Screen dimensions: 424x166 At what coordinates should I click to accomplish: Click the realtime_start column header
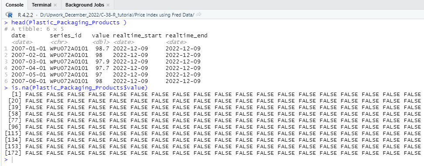coord(137,36)
